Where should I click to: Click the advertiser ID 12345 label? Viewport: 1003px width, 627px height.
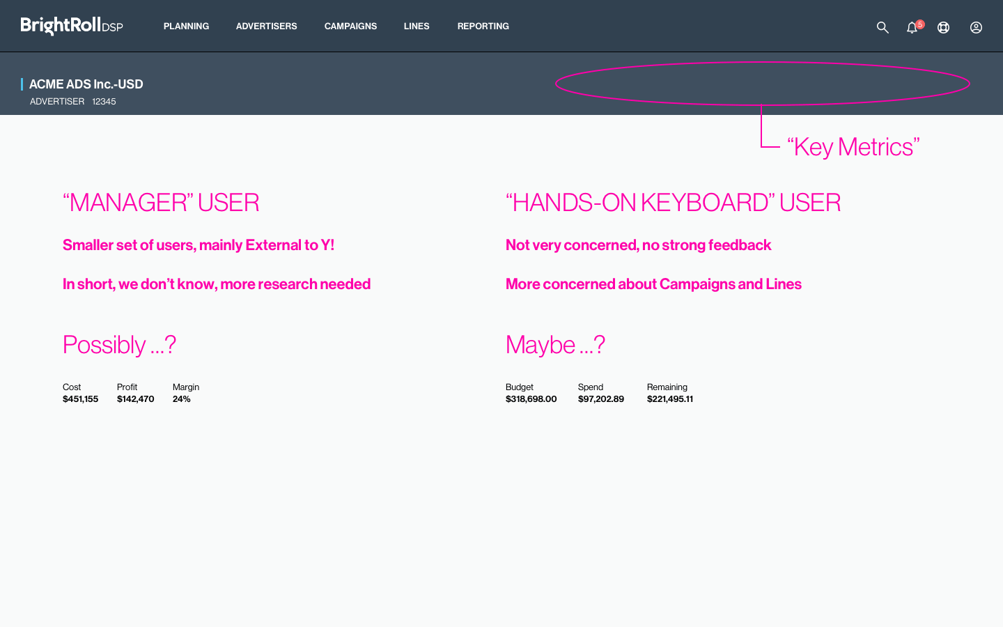104,101
